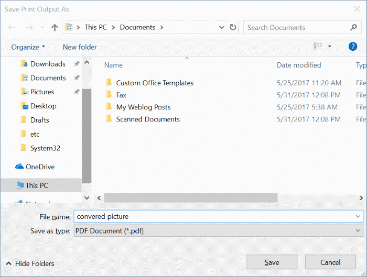This screenshot has height=277, width=367.
Task: Click date 5/25/2017 5:38 AM
Action: (307, 107)
